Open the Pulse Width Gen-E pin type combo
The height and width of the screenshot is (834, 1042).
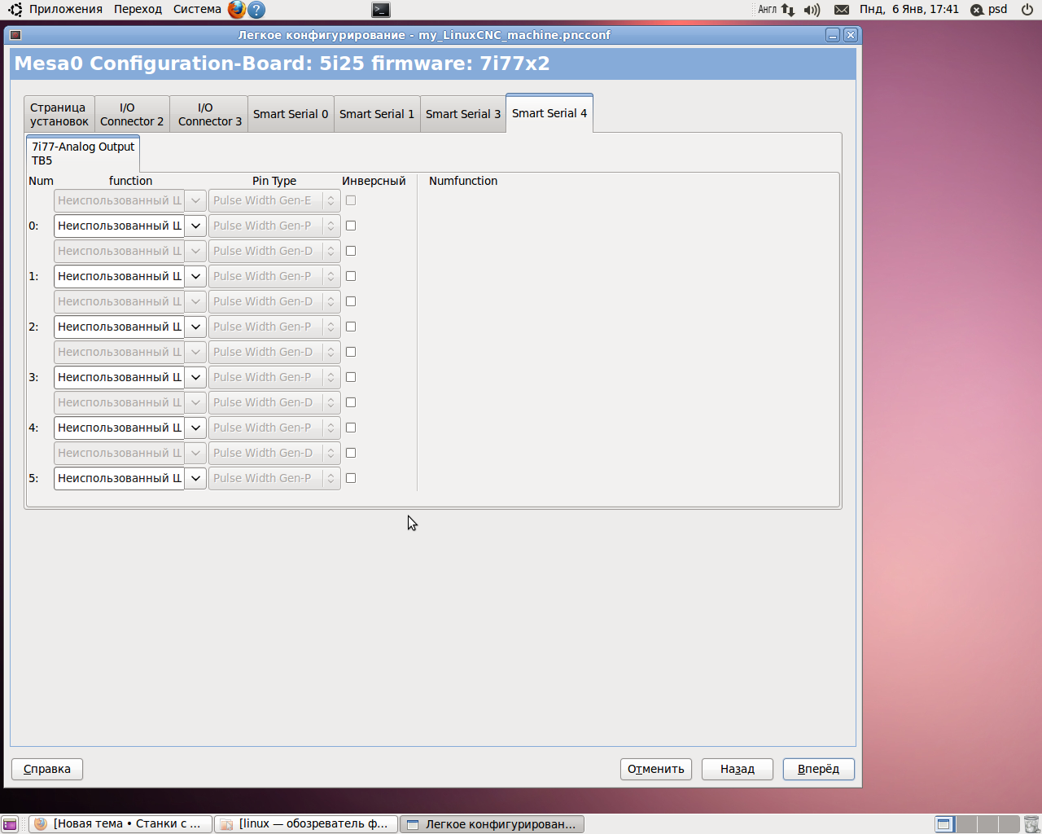274,200
